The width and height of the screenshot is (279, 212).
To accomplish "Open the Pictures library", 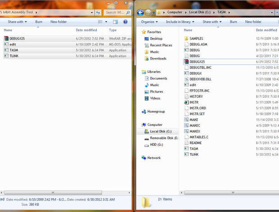I will pyautogui.click(x=154, y=92).
